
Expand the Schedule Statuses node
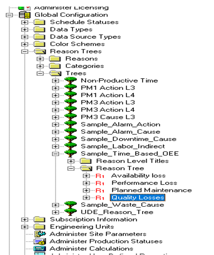point(25,22)
